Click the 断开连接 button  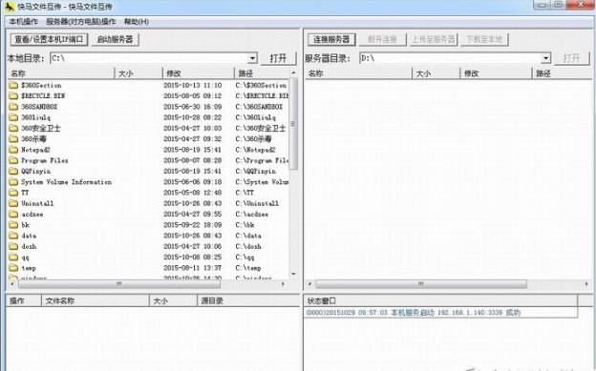click(382, 39)
